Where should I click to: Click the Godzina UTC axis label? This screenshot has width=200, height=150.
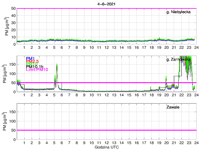point(106,147)
